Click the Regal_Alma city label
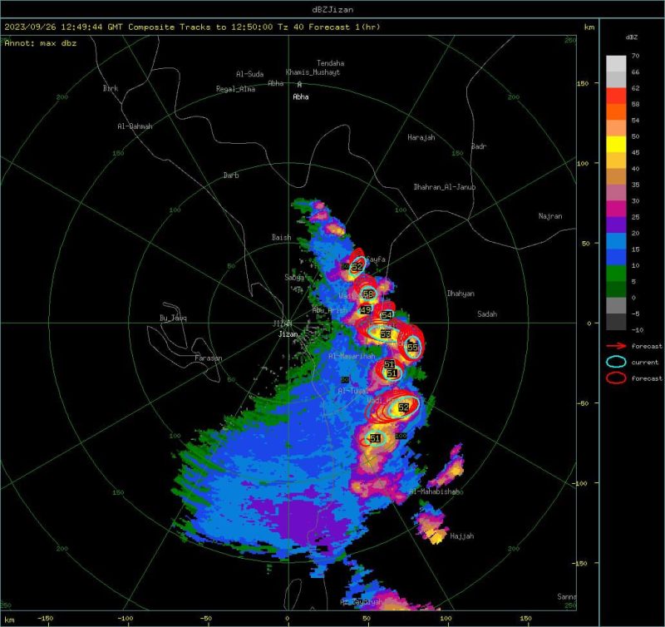 pyautogui.click(x=235, y=89)
